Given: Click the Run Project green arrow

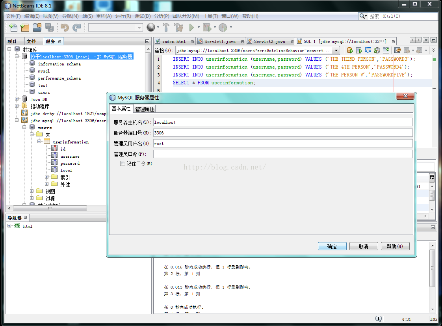Looking at the screenshot, I should click(x=192, y=27).
